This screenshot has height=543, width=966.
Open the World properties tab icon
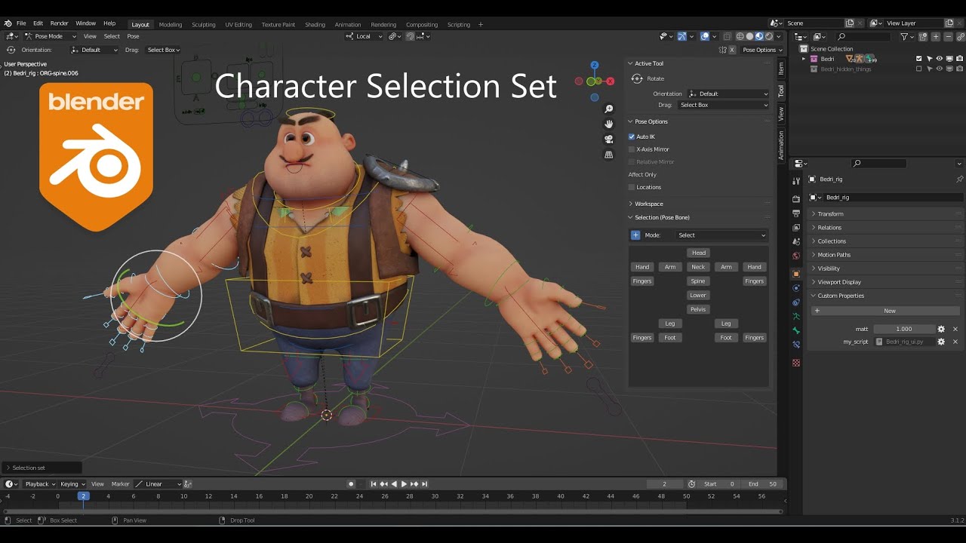795,256
